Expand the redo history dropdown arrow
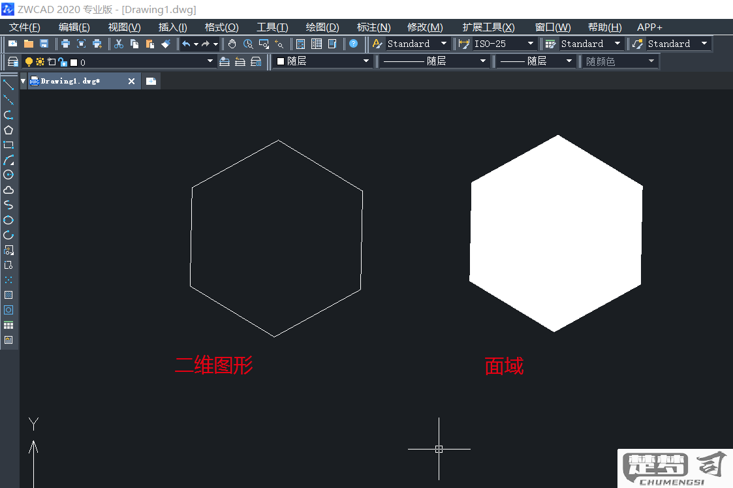This screenshot has height=488, width=733. (x=215, y=44)
